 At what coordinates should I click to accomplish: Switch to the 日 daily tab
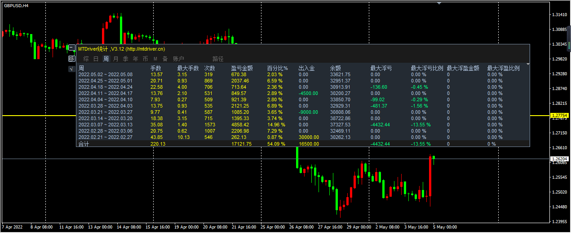96,59
